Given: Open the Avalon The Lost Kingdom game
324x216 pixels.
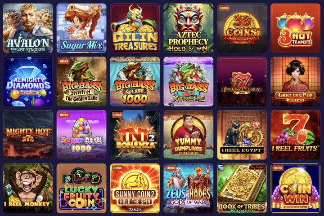Looking at the screenshot, I should 28,28.
